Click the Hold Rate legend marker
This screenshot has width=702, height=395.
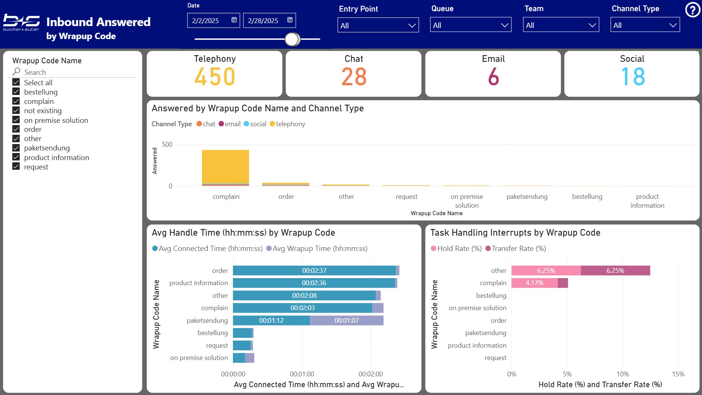click(433, 248)
